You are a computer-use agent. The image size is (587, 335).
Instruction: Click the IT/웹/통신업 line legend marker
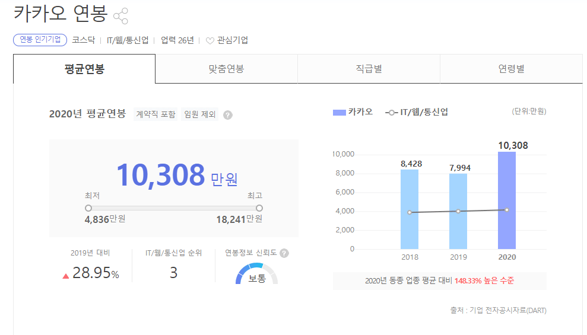391,112
